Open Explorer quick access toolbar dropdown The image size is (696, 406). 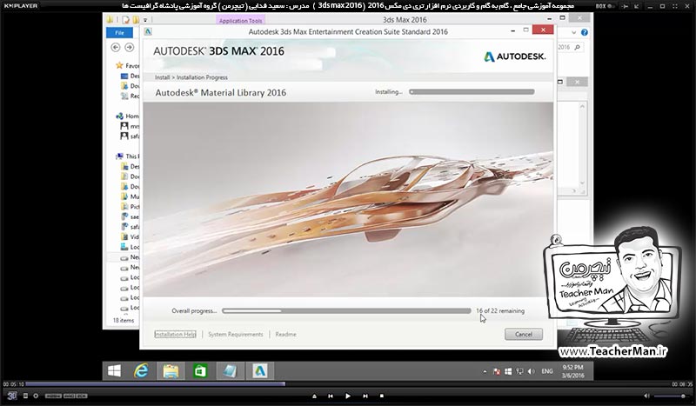click(x=144, y=20)
